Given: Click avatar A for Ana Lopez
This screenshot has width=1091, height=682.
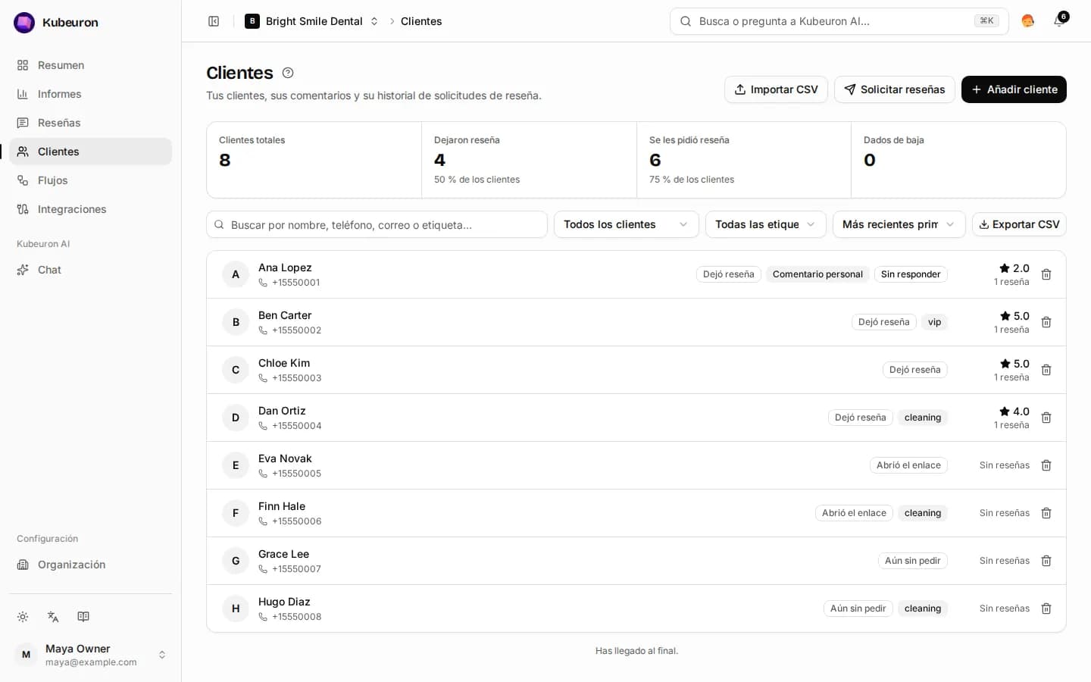Looking at the screenshot, I should (x=236, y=274).
